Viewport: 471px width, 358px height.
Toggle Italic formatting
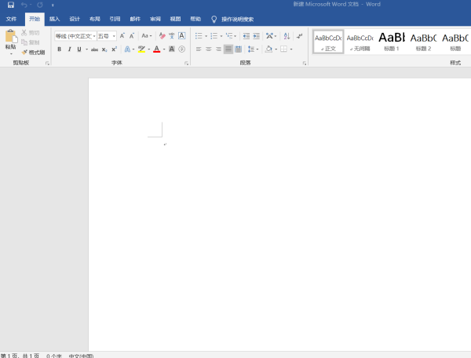[69, 49]
